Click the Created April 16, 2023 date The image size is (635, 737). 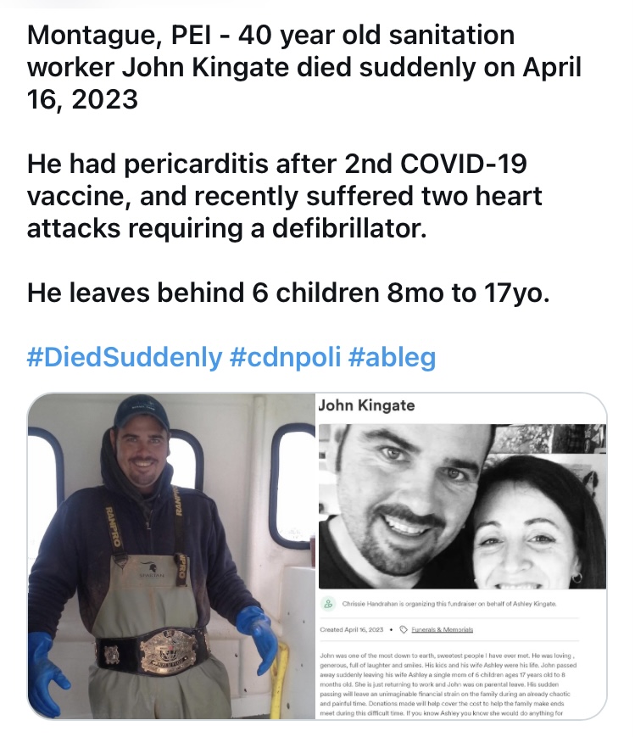point(351,629)
